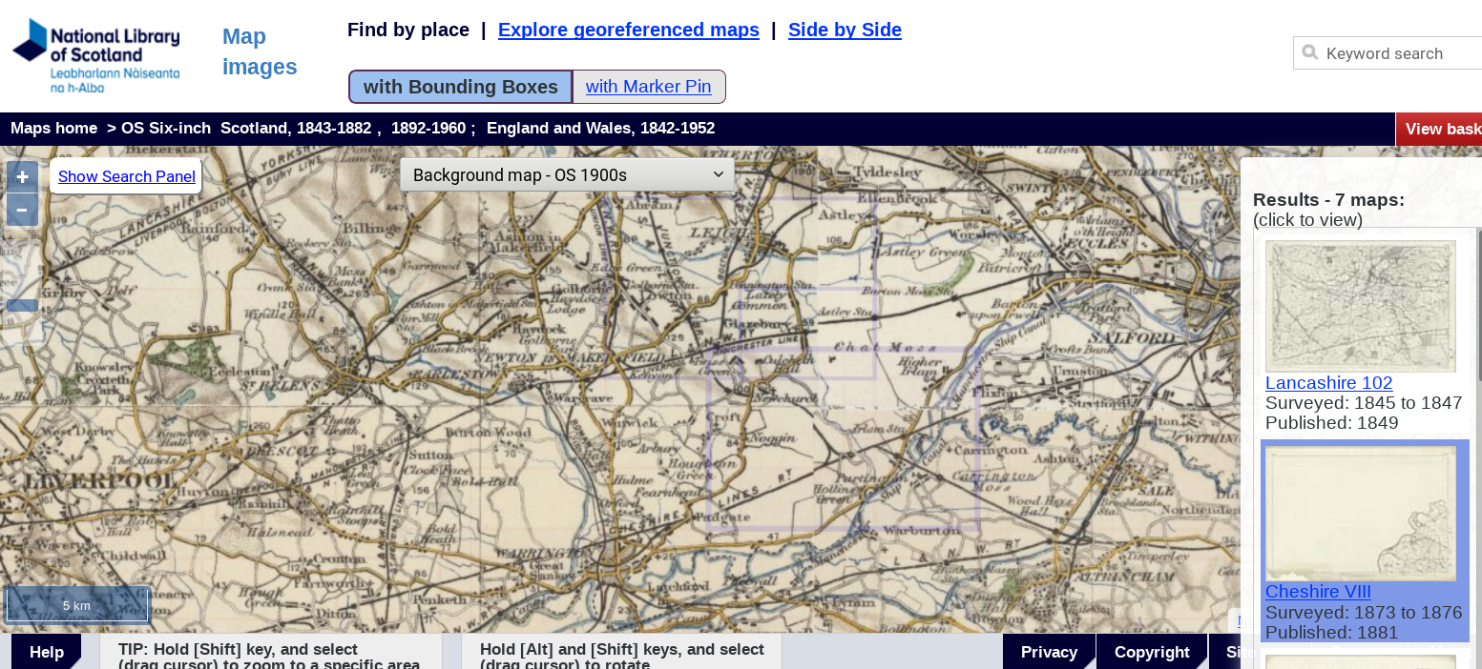Go to Explore georeferenced maps
This screenshot has height=669, width=1482.
[628, 30]
